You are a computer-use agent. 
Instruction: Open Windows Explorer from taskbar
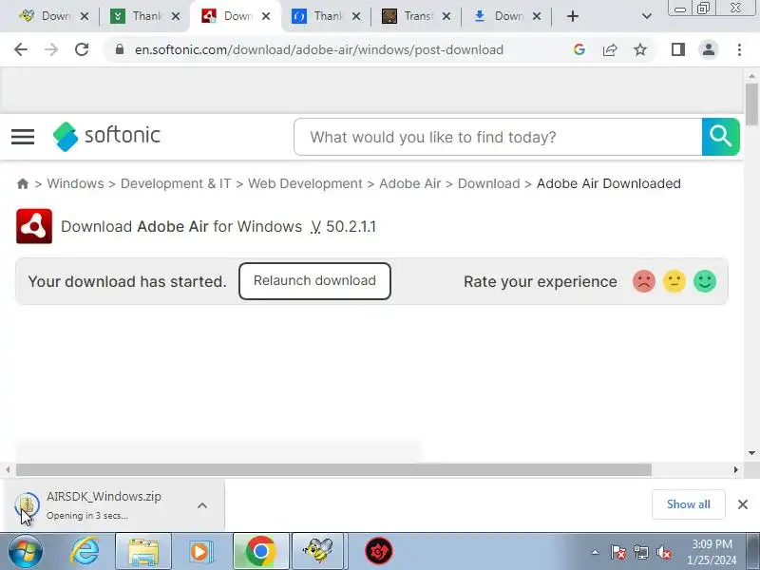coord(143,552)
